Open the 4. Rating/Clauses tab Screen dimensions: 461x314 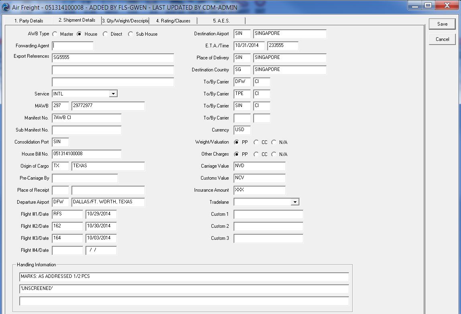click(173, 20)
